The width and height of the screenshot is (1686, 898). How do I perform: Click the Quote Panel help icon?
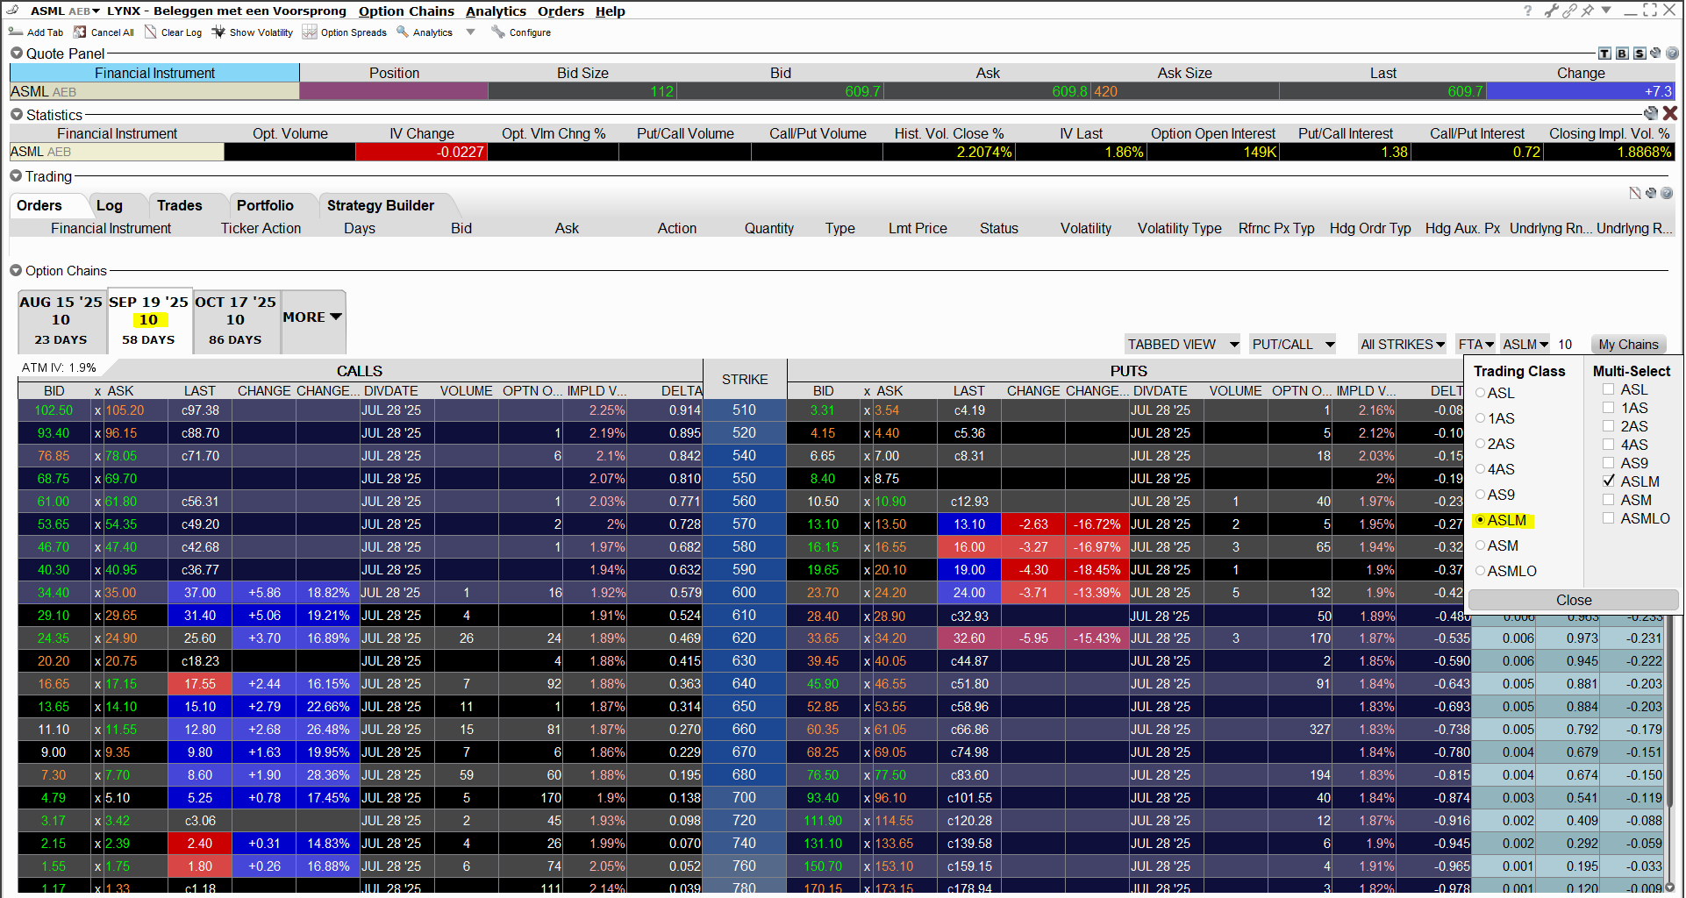[x=1672, y=53]
